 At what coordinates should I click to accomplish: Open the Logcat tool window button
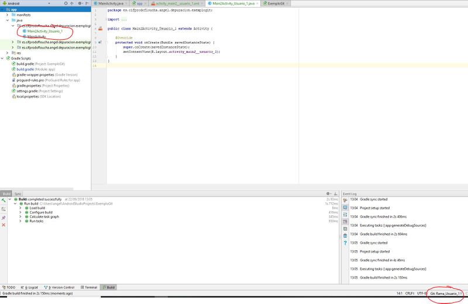click(x=30, y=287)
